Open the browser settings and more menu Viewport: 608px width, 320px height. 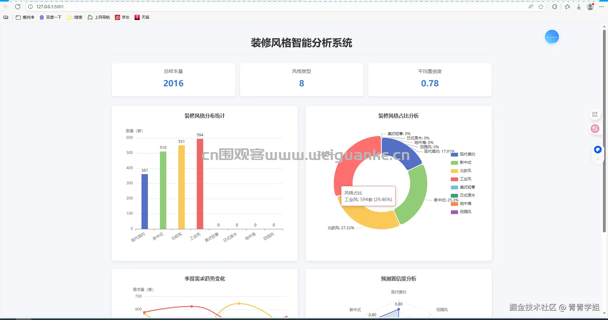(x=602, y=7)
